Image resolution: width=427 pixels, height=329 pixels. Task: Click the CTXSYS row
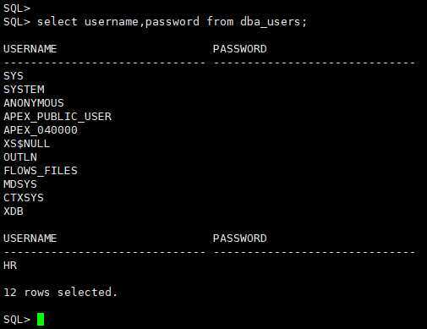tap(24, 198)
